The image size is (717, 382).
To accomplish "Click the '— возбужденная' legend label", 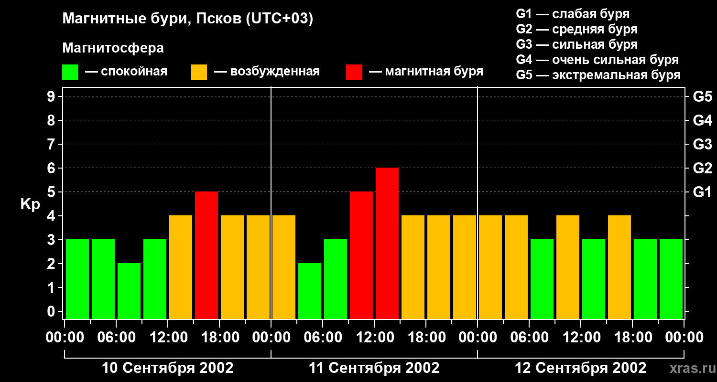I will (267, 72).
